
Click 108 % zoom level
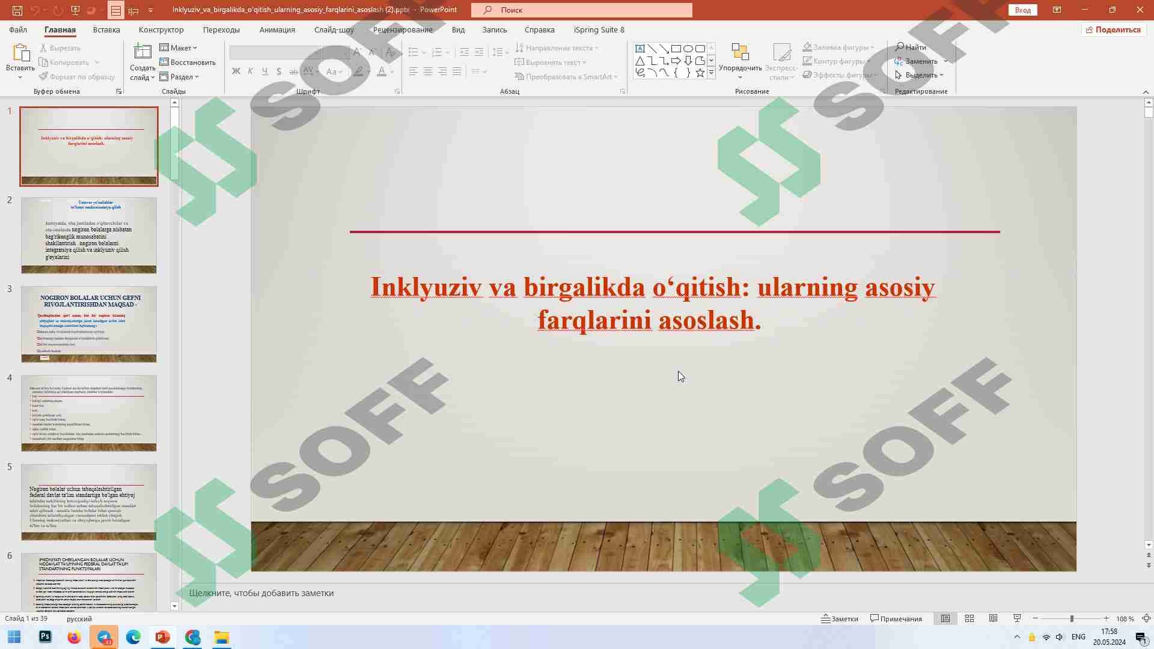(x=1125, y=618)
